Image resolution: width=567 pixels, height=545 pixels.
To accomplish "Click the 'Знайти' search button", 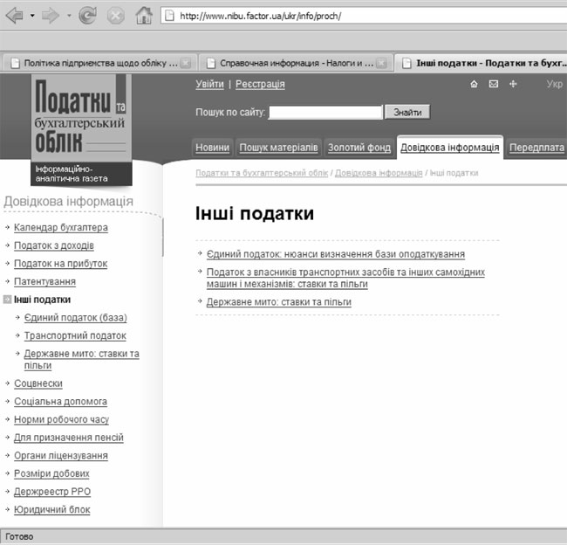I will (x=407, y=113).
